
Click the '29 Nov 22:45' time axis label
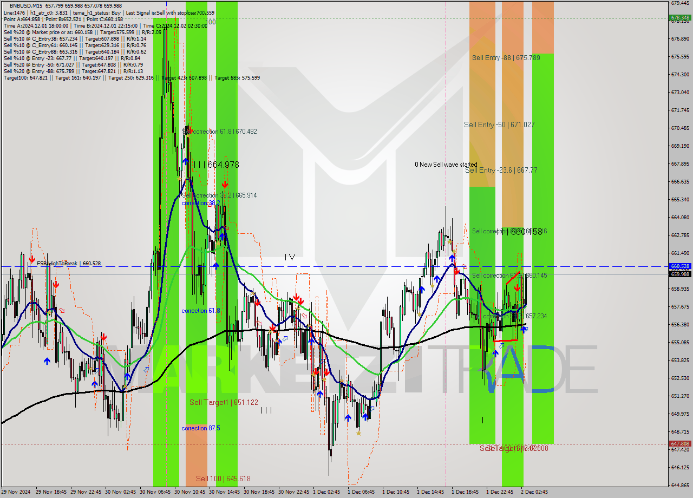tap(86, 492)
